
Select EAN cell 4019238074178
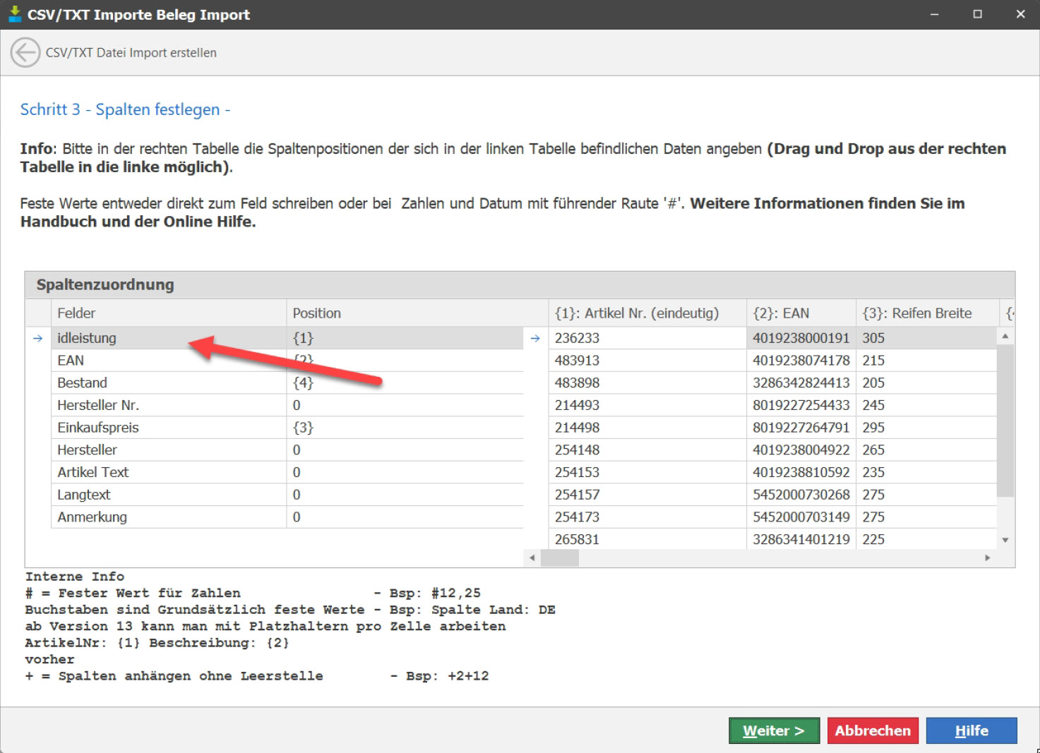coord(801,361)
